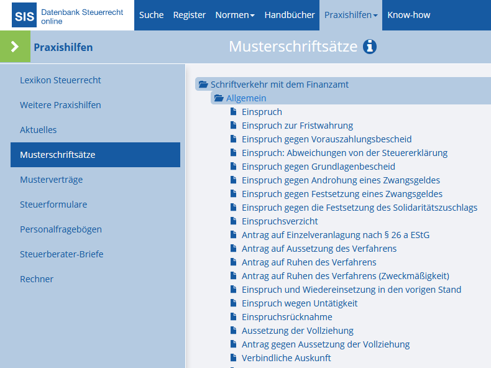The image size is (491, 368).
Task: Select the Schriftverkehr mit dem Finanzamt label
Action: [x=279, y=85]
